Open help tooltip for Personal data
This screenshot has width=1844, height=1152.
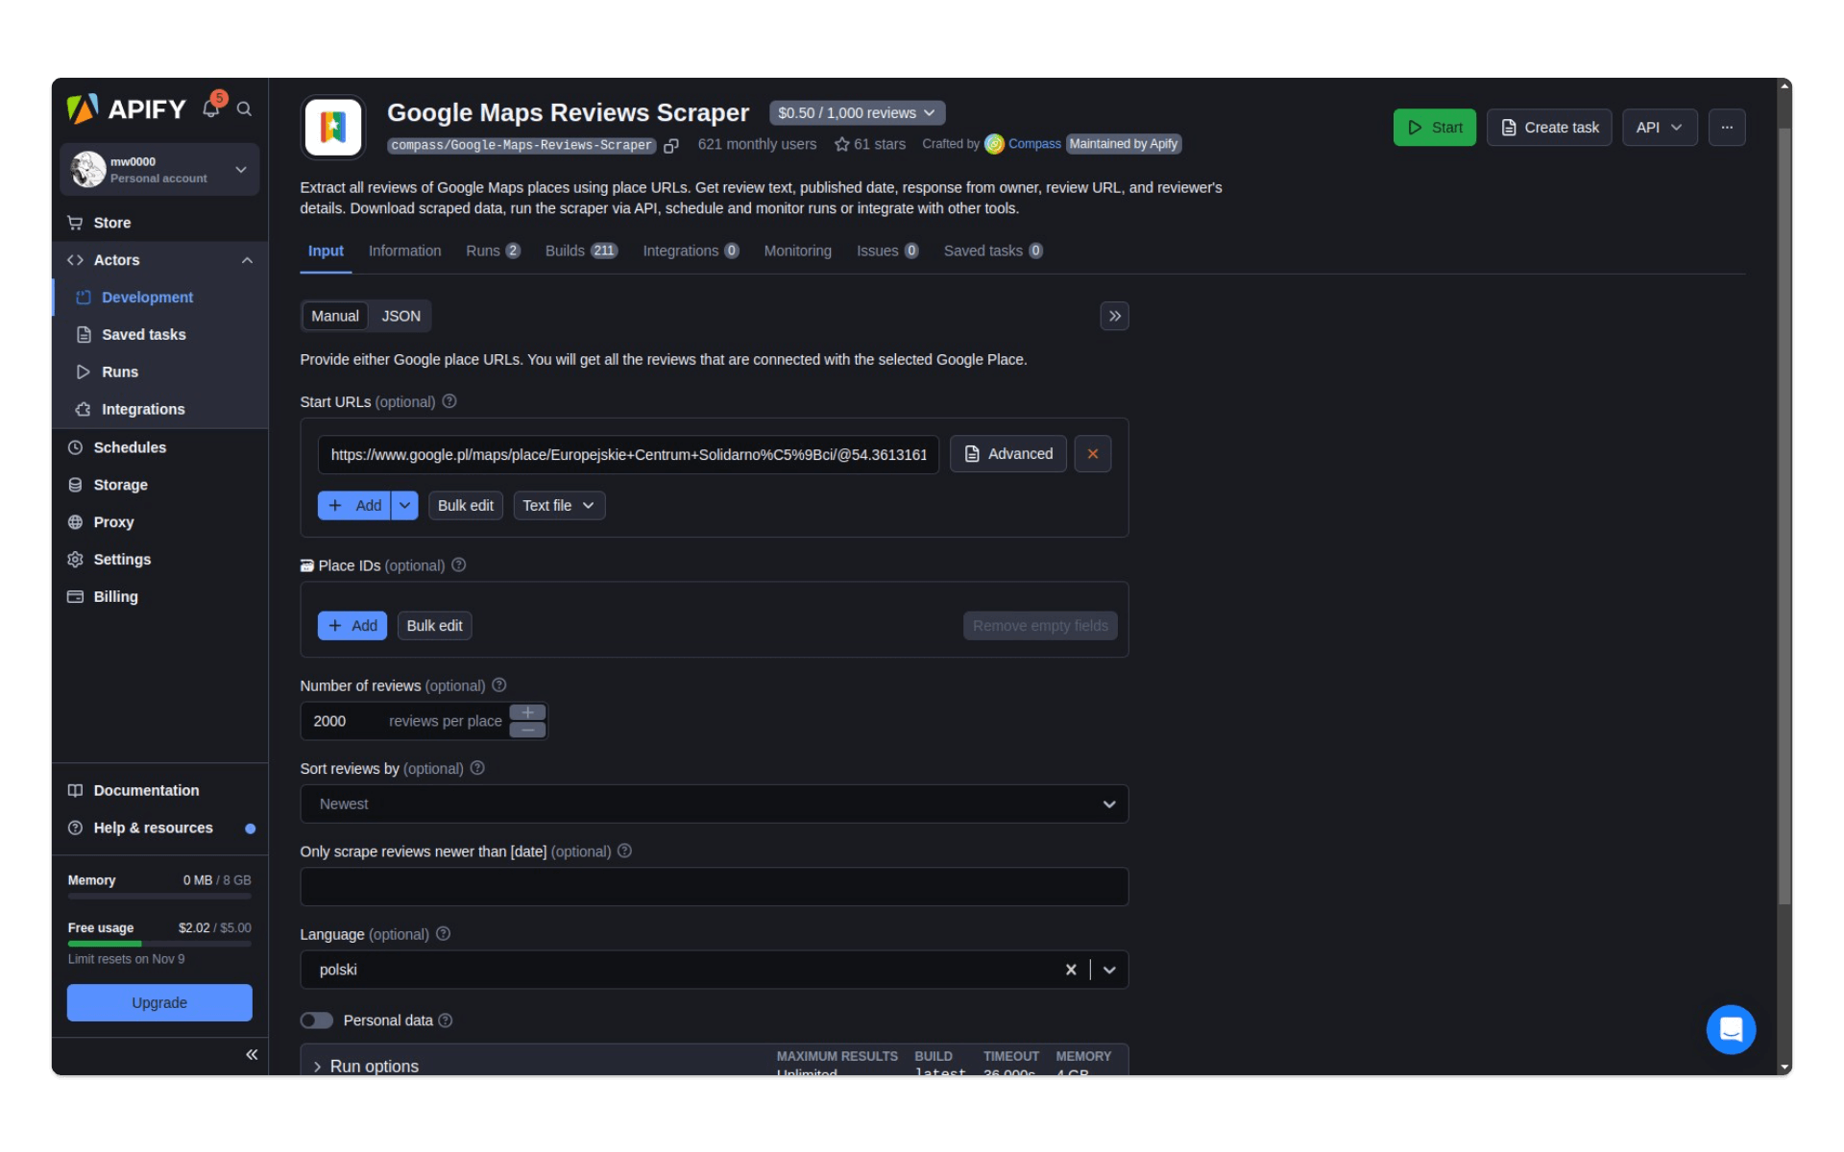(x=446, y=1020)
